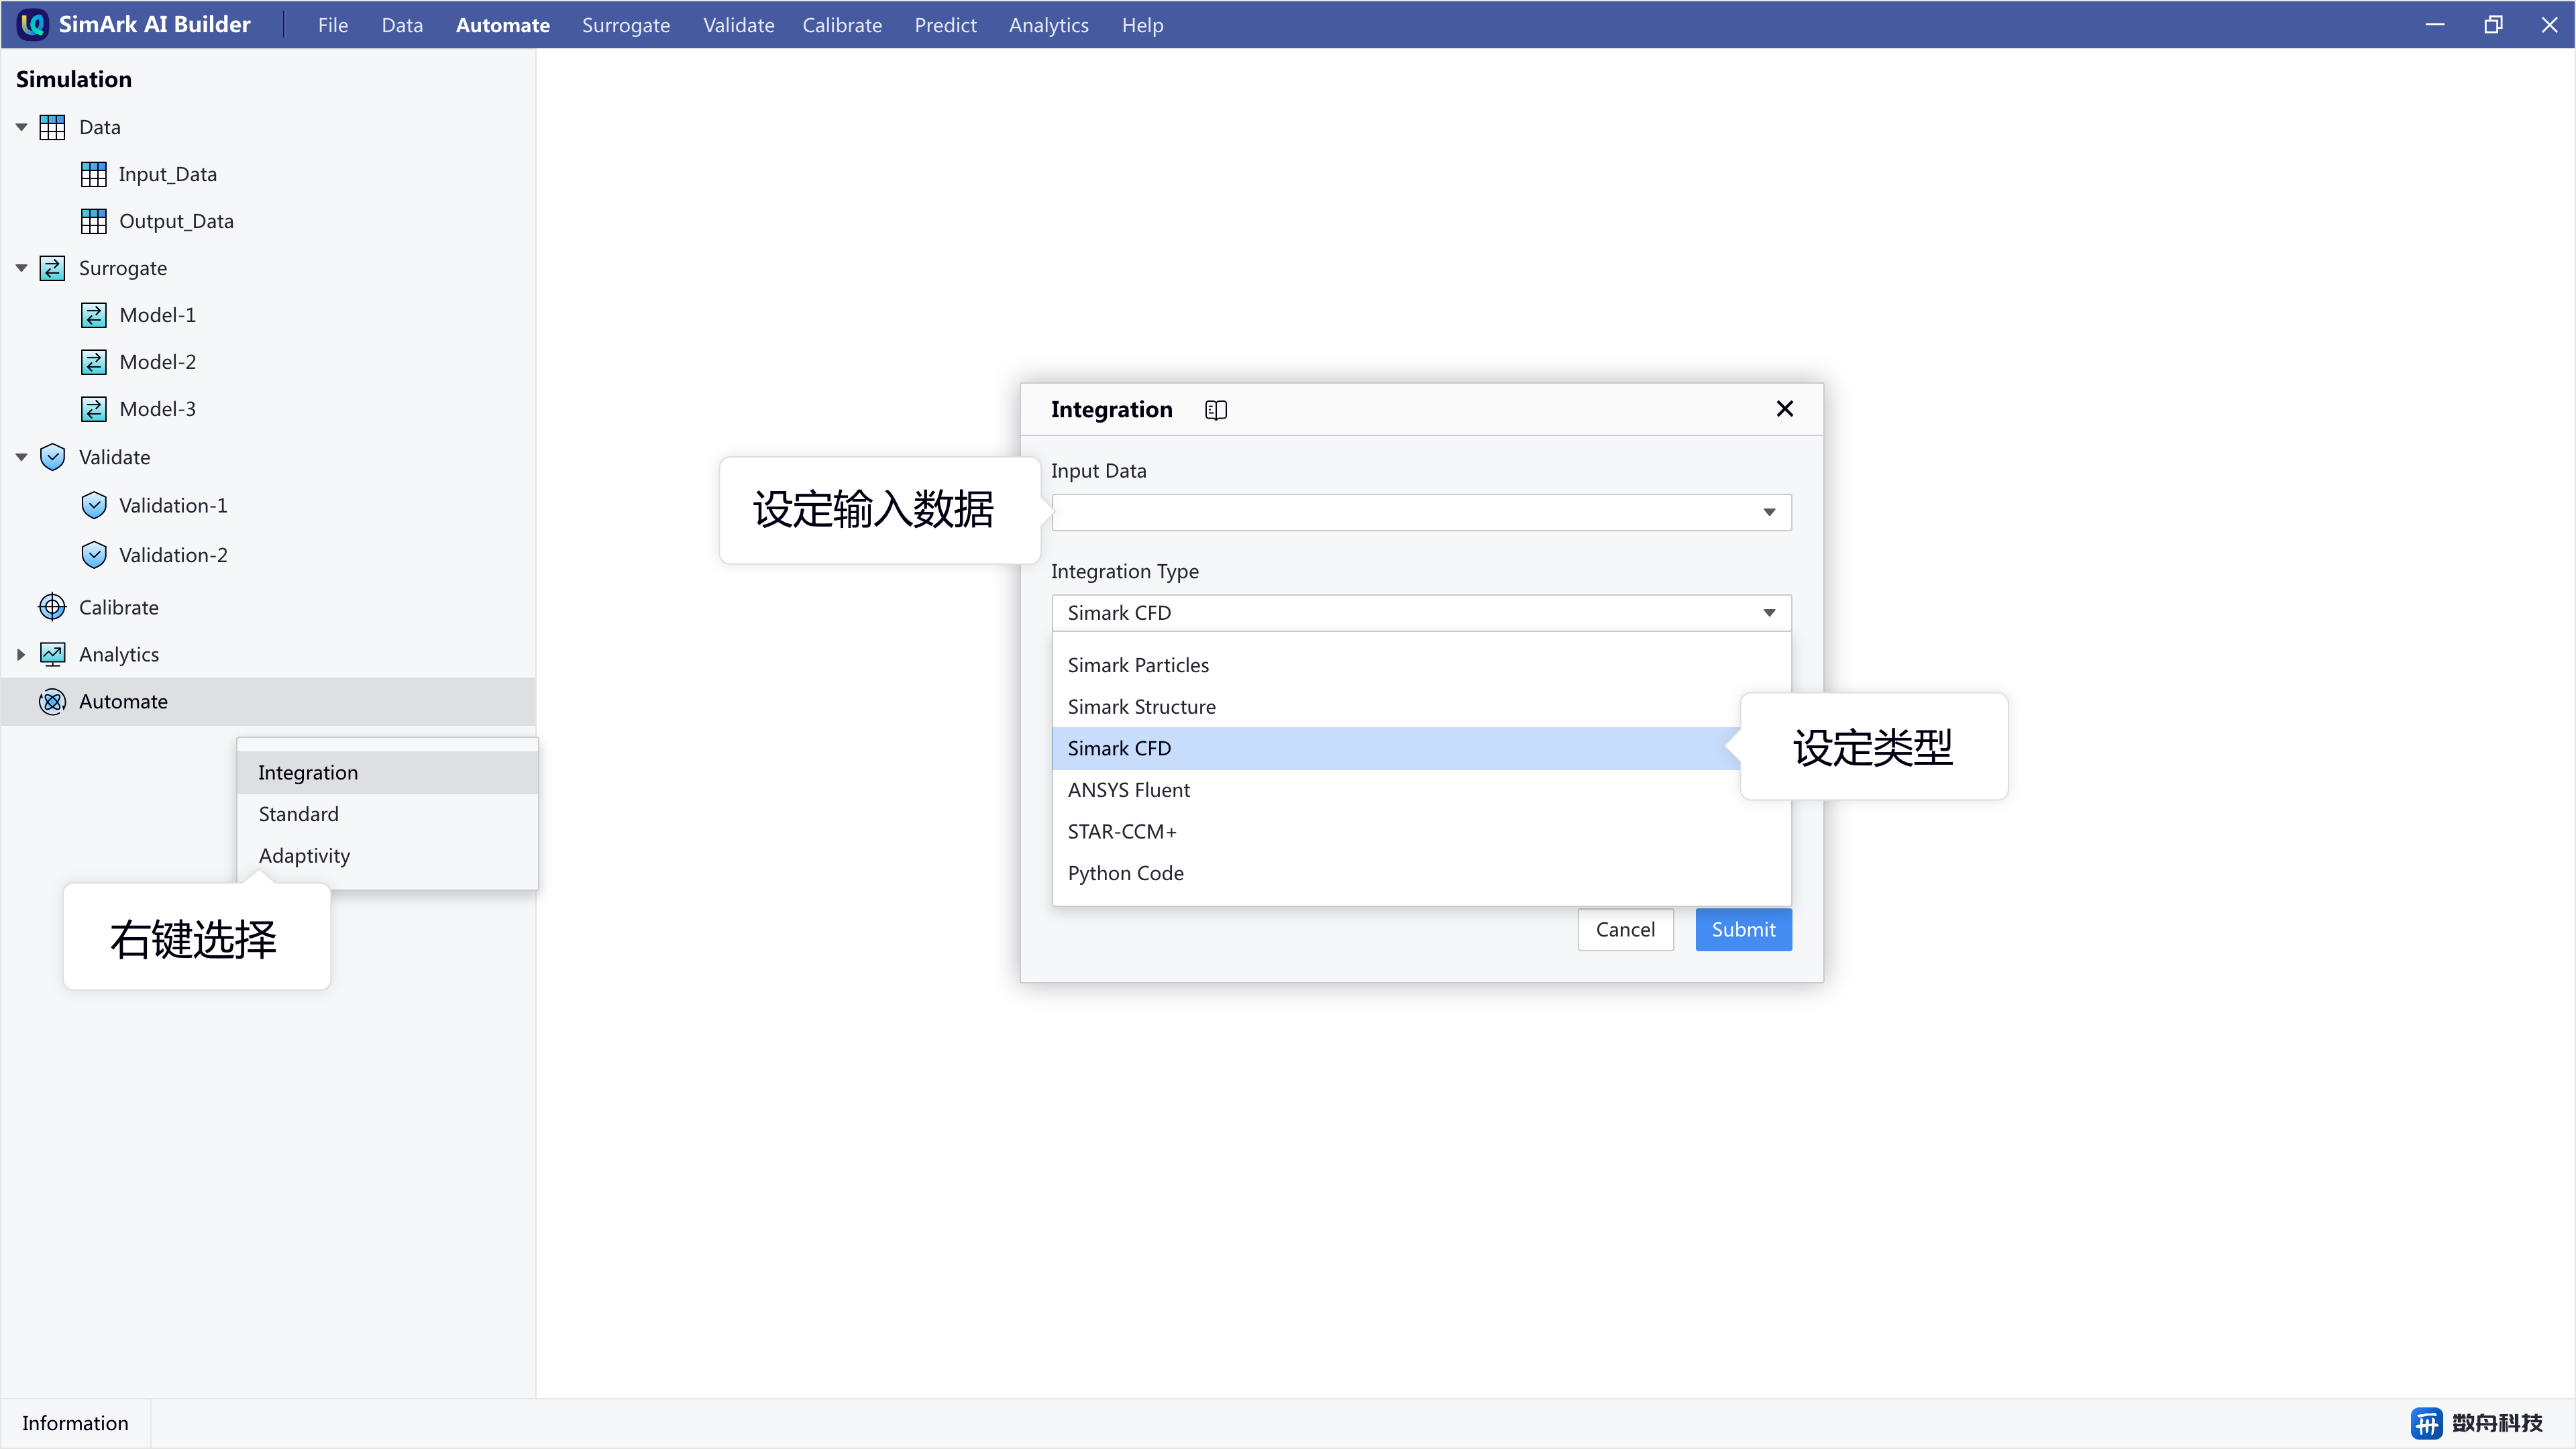Click the Analytics chart icon
This screenshot has height=1449, width=2576.
pyautogui.click(x=52, y=654)
